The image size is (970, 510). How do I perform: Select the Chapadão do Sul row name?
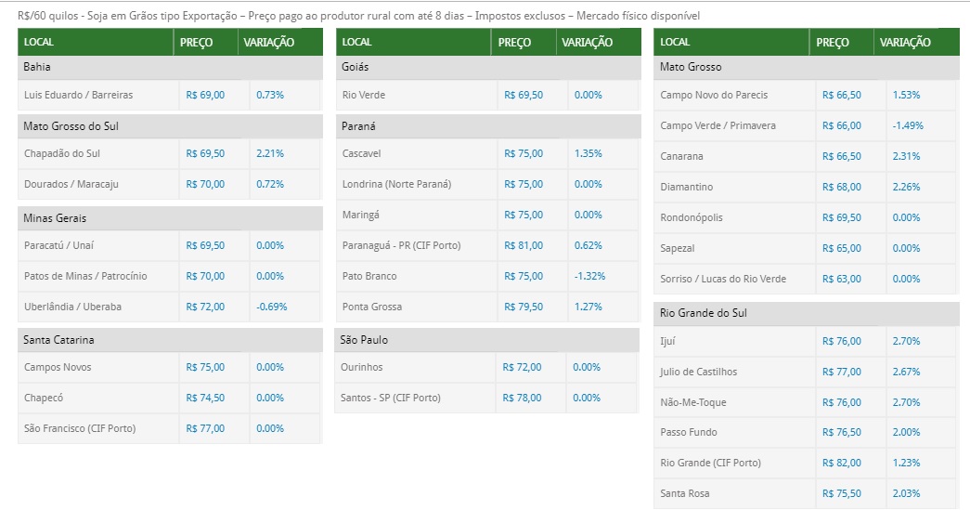[x=64, y=153]
